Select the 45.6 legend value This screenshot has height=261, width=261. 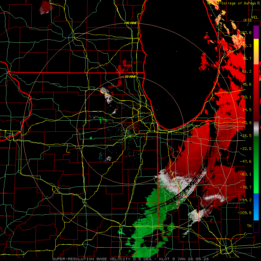point(247,84)
